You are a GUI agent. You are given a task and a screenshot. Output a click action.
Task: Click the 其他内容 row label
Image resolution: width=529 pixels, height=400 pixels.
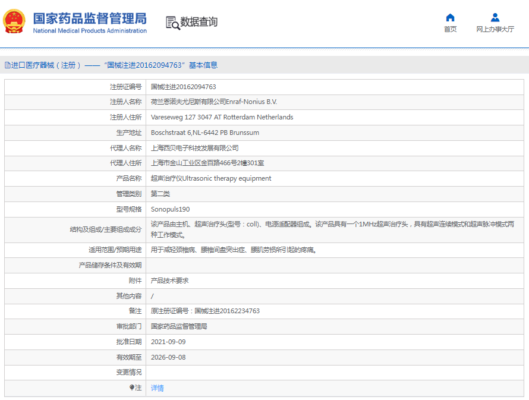(x=129, y=296)
